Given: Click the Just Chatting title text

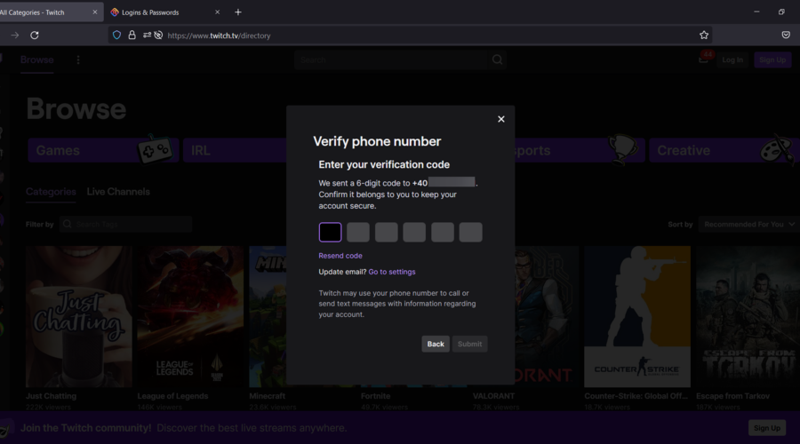Looking at the screenshot, I should [51, 396].
